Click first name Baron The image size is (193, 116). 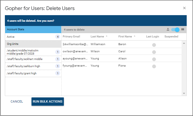[x=122, y=44]
